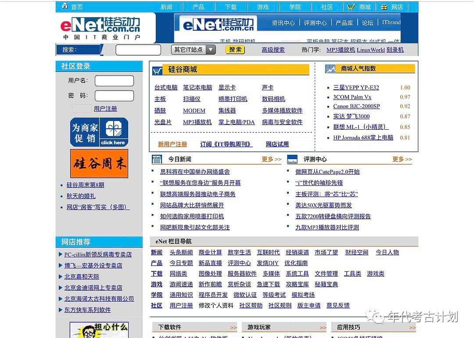Image resolution: width=474 pixels, height=338 pixels.
Task: Open HP Jornada 688掌上电脑 product
Action: click(x=363, y=138)
